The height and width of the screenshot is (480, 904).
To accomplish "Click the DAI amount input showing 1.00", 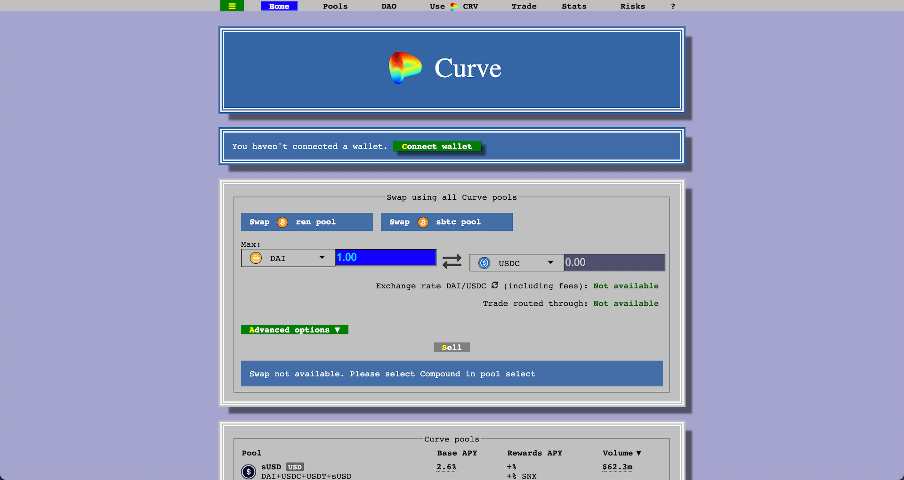I will (x=386, y=257).
